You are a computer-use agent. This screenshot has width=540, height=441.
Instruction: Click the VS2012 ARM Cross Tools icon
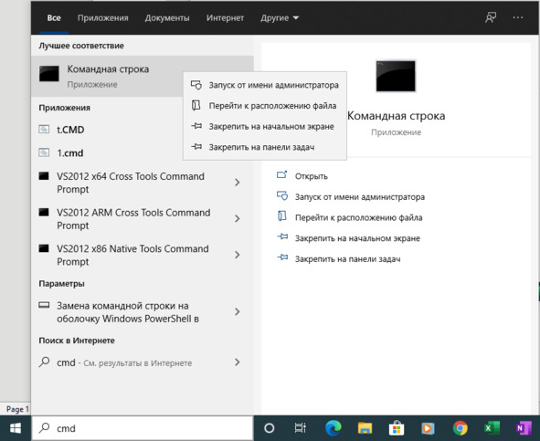tap(44, 212)
